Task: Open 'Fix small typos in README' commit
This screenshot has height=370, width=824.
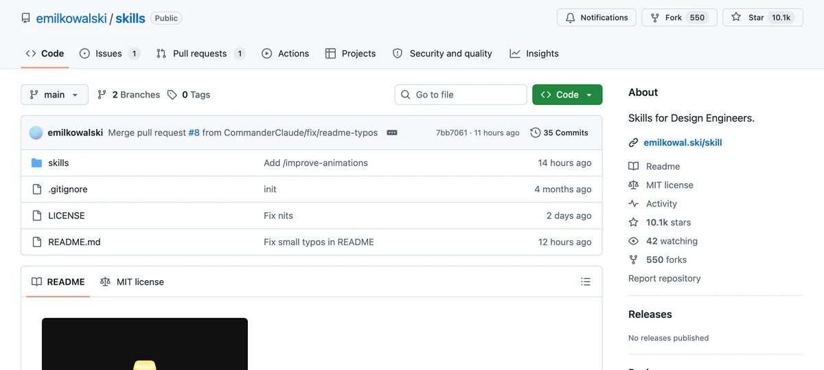Action: [319, 242]
